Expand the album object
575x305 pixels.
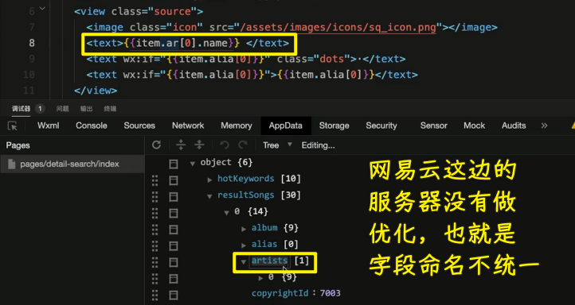coord(244,230)
